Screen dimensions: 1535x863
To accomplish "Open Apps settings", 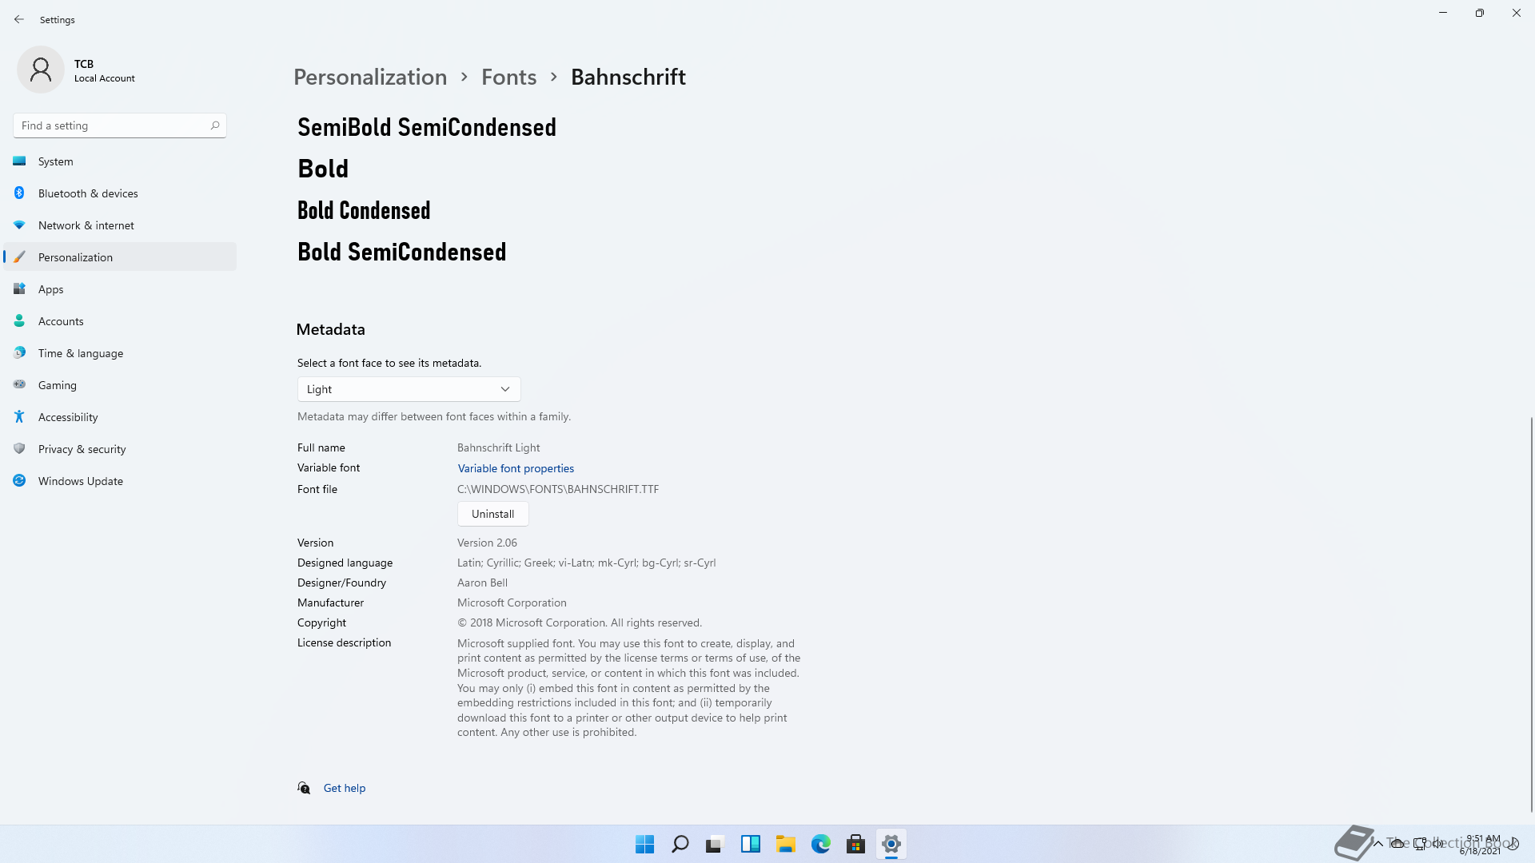I will [x=120, y=289].
